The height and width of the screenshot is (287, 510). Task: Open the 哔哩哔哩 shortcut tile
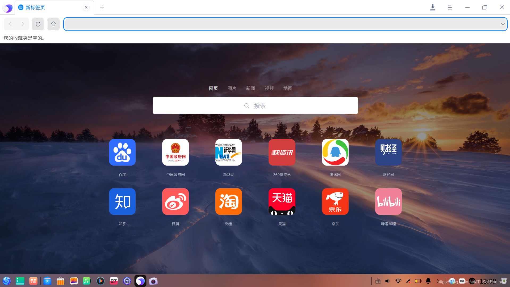(388, 202)
